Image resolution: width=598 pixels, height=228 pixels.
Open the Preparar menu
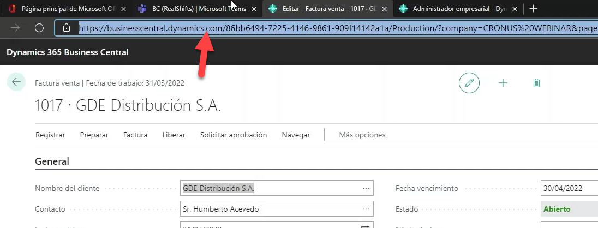[94, 135]
